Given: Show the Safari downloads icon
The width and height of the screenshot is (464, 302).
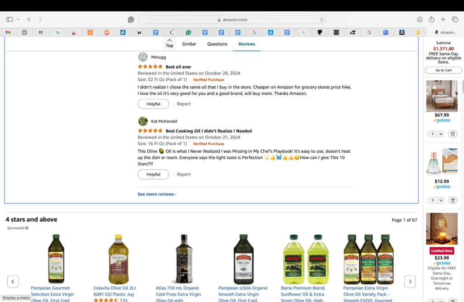Looking at the screenshot, I should point(420,19).
